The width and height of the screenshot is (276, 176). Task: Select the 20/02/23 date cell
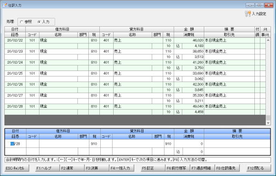pyautogui.click(x=15, y=51)
